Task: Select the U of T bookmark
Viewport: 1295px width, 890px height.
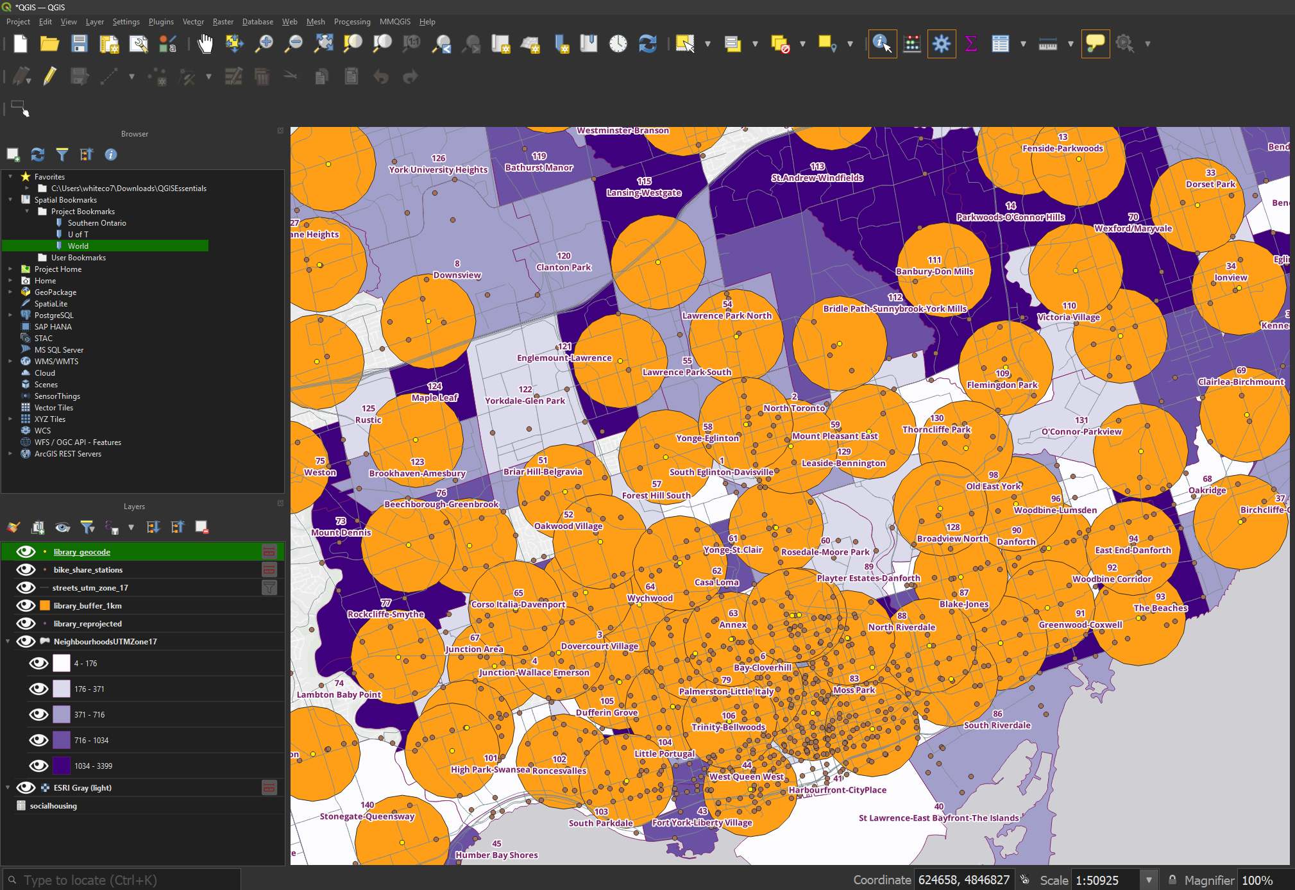Action: tap(78, 234)
